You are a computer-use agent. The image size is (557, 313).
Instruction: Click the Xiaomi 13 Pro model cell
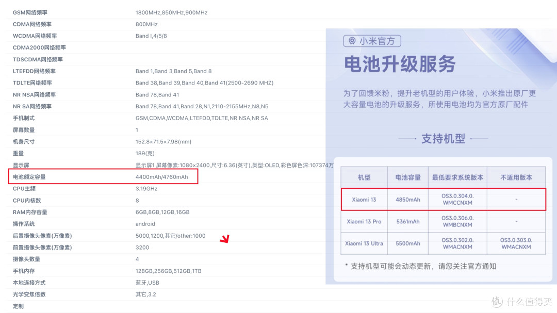coord(364,222)
